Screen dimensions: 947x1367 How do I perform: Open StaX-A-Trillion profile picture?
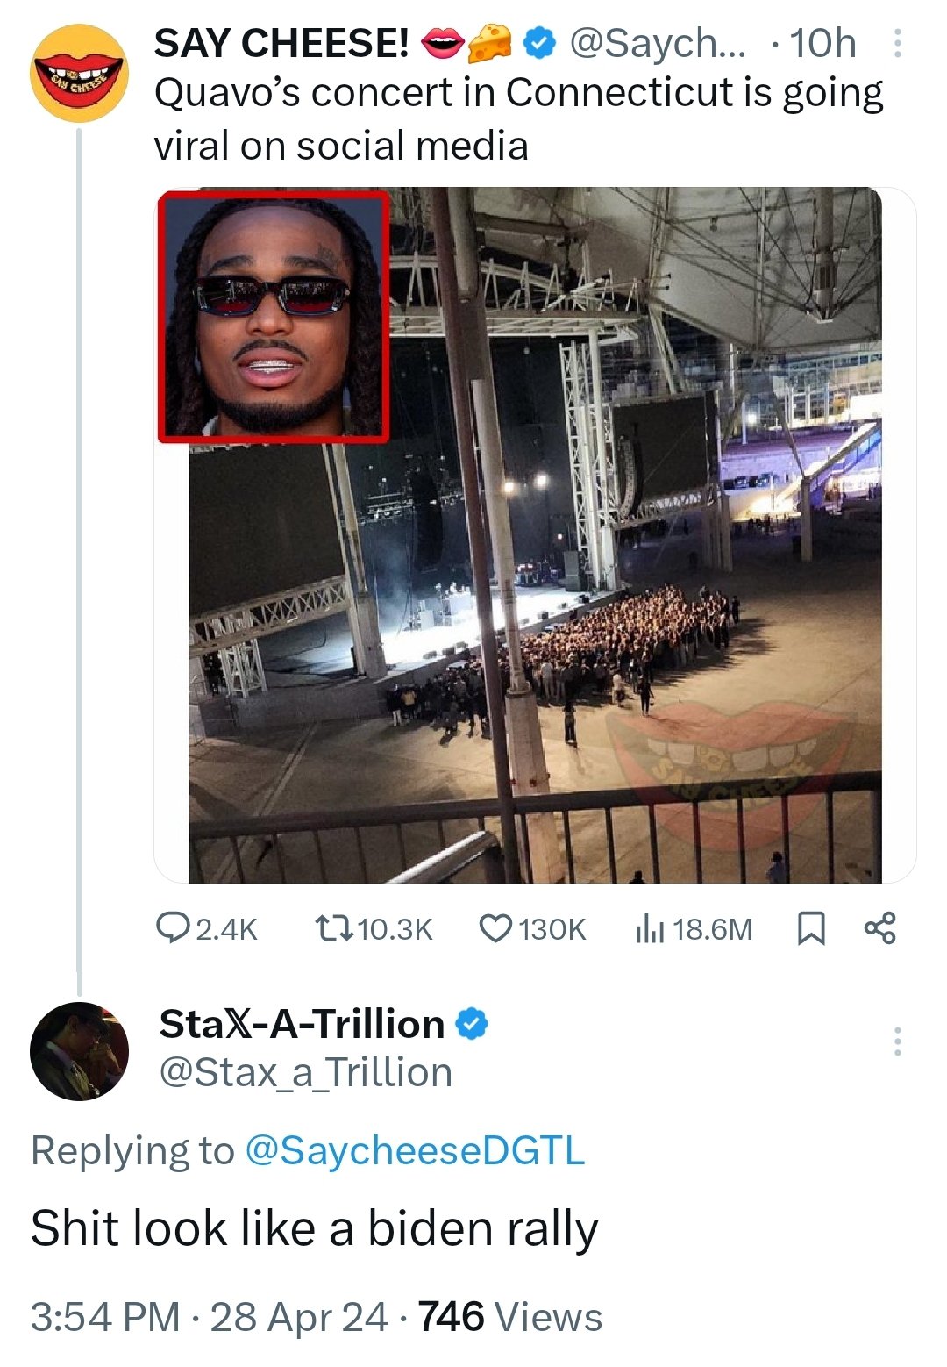pos(79,1050)
